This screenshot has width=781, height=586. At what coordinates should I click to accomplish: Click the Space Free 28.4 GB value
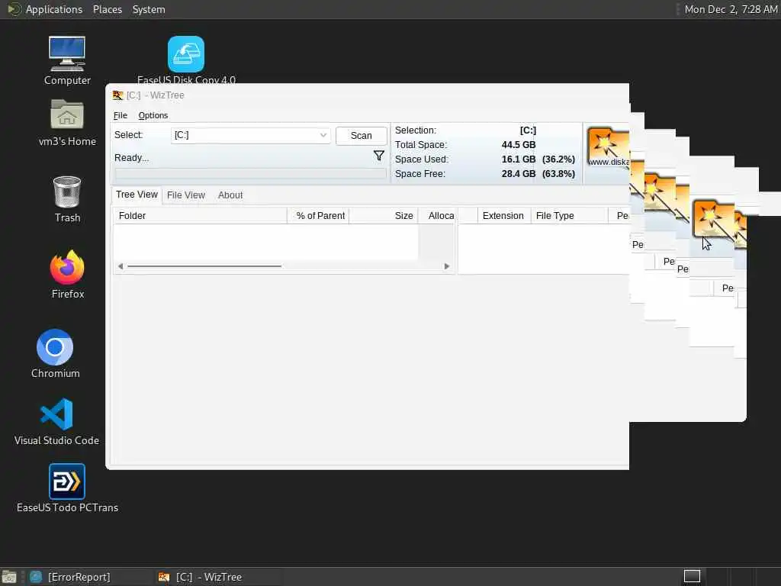[519, 174]
